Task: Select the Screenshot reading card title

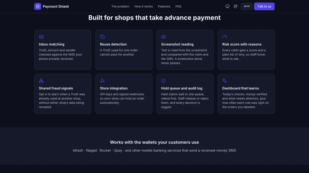Action: pos(177,44)
